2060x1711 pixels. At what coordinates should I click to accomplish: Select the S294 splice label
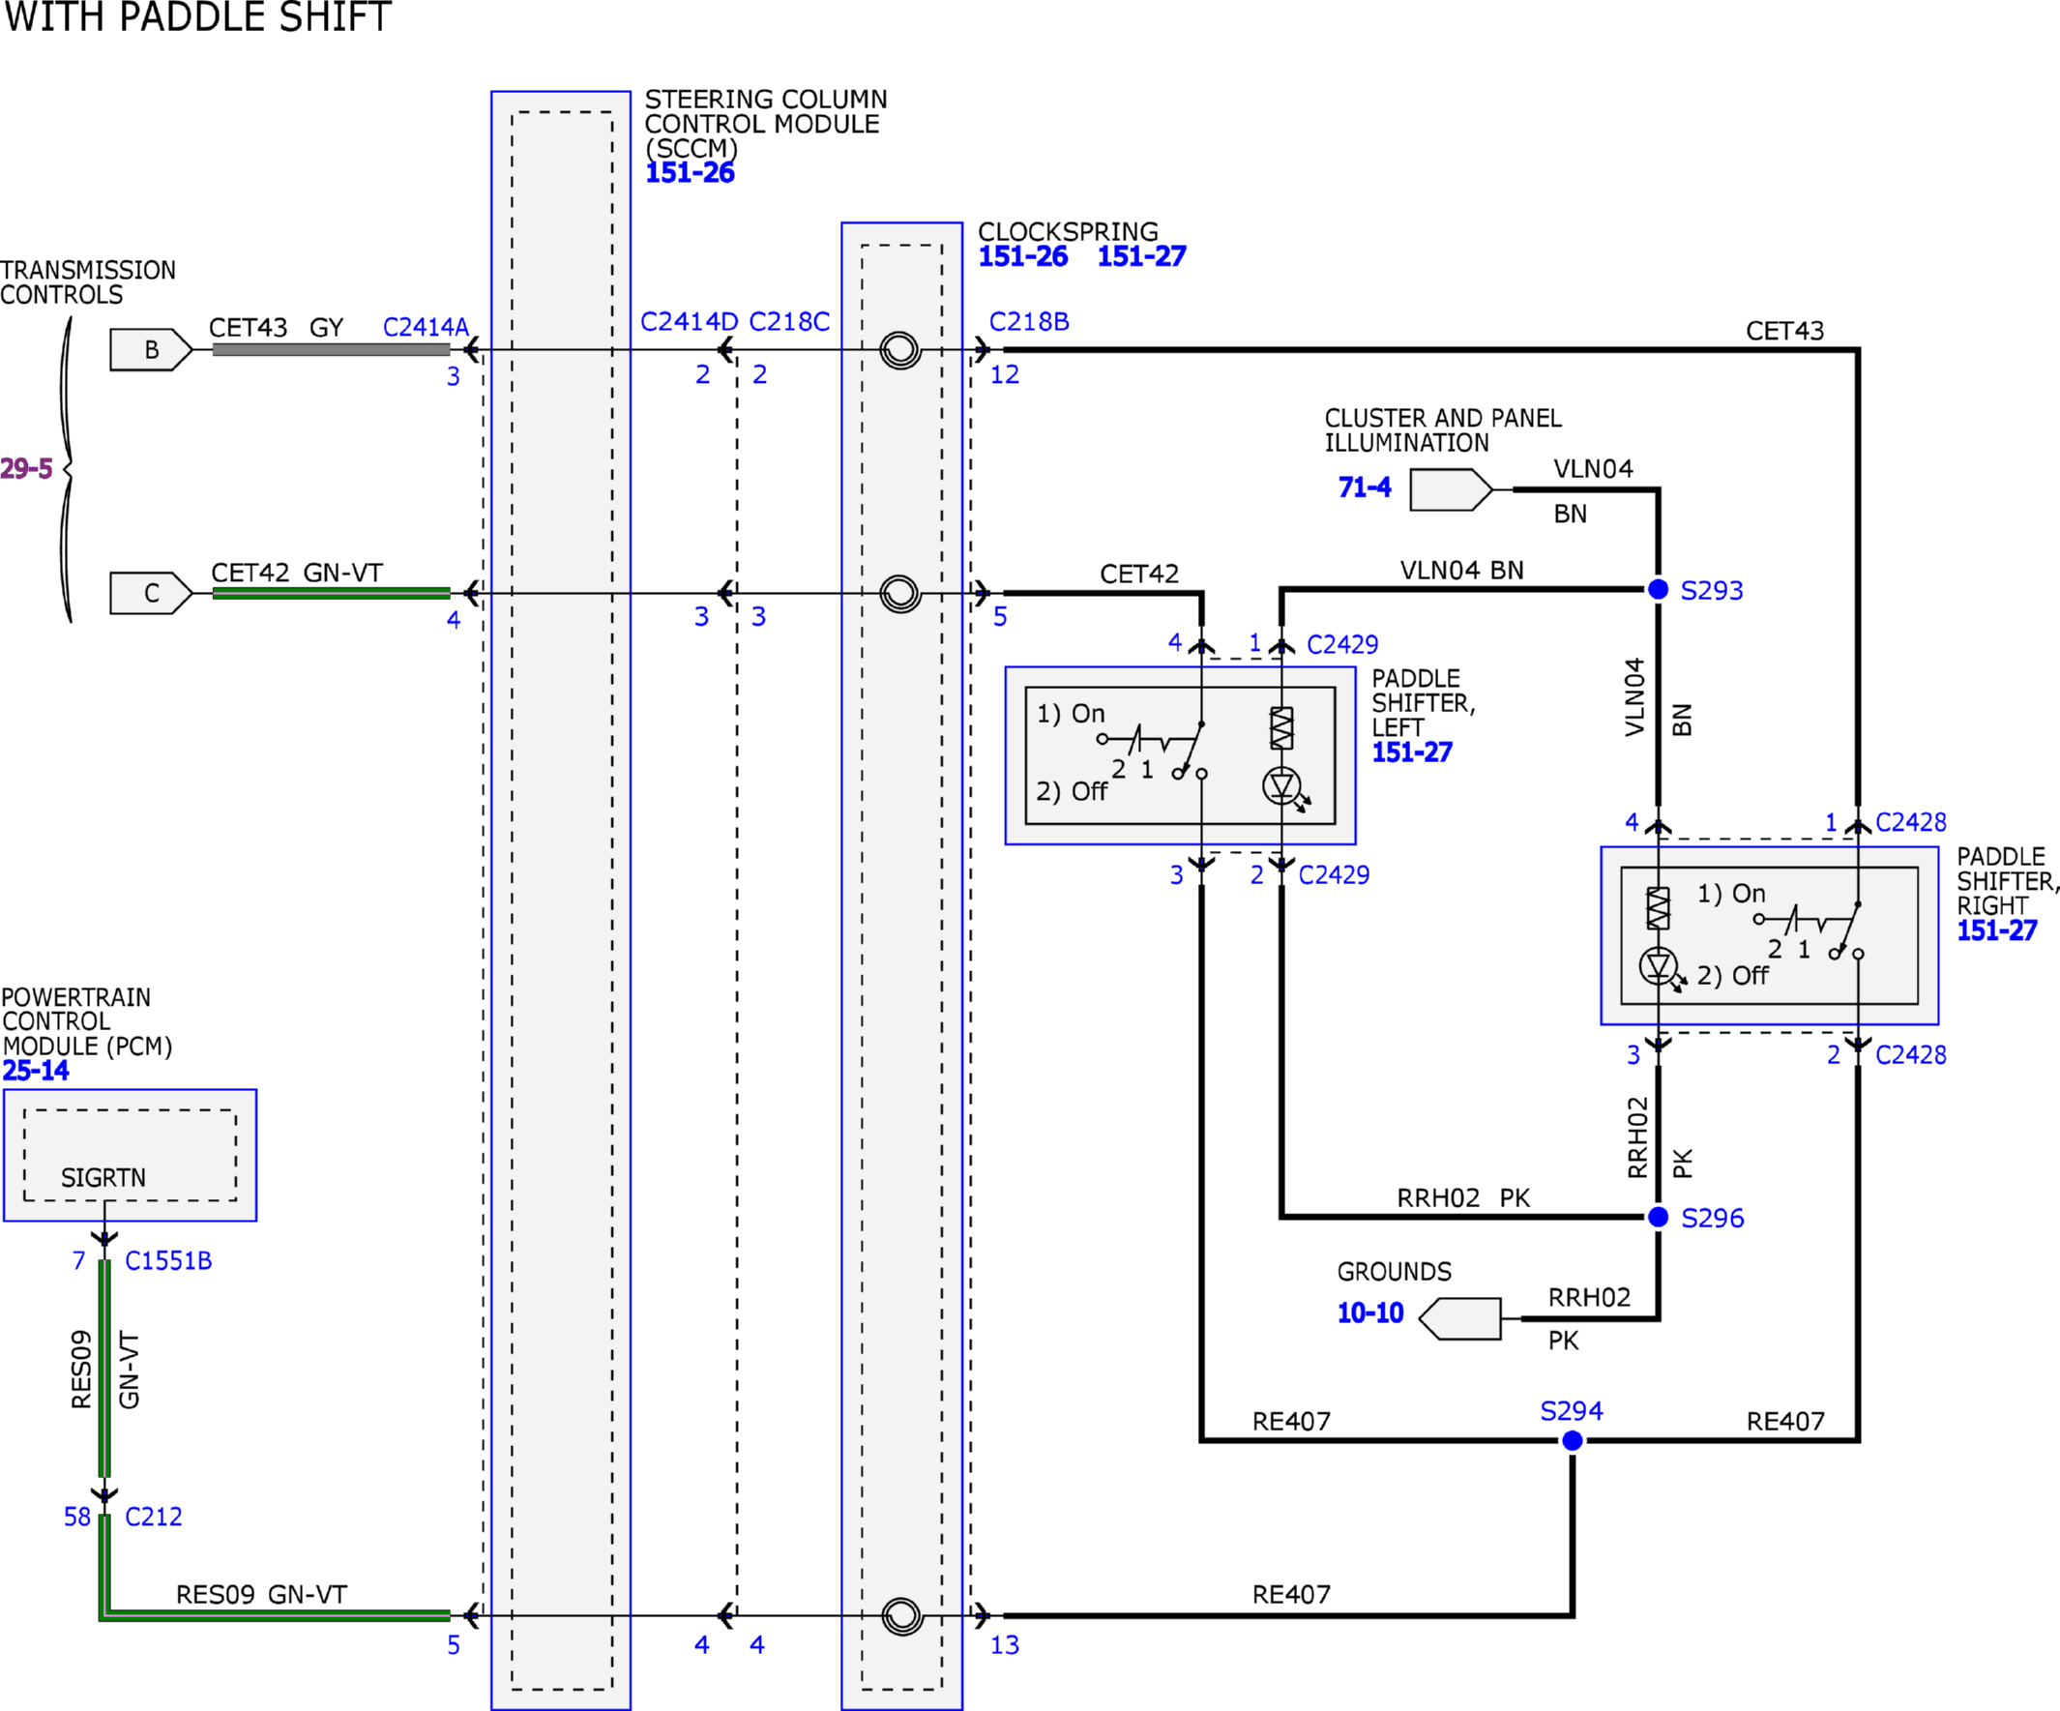pos(1572,1411)
